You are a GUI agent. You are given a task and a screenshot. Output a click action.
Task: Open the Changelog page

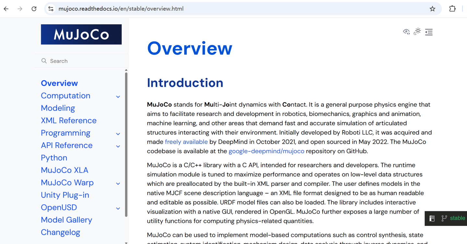point(60,232)
